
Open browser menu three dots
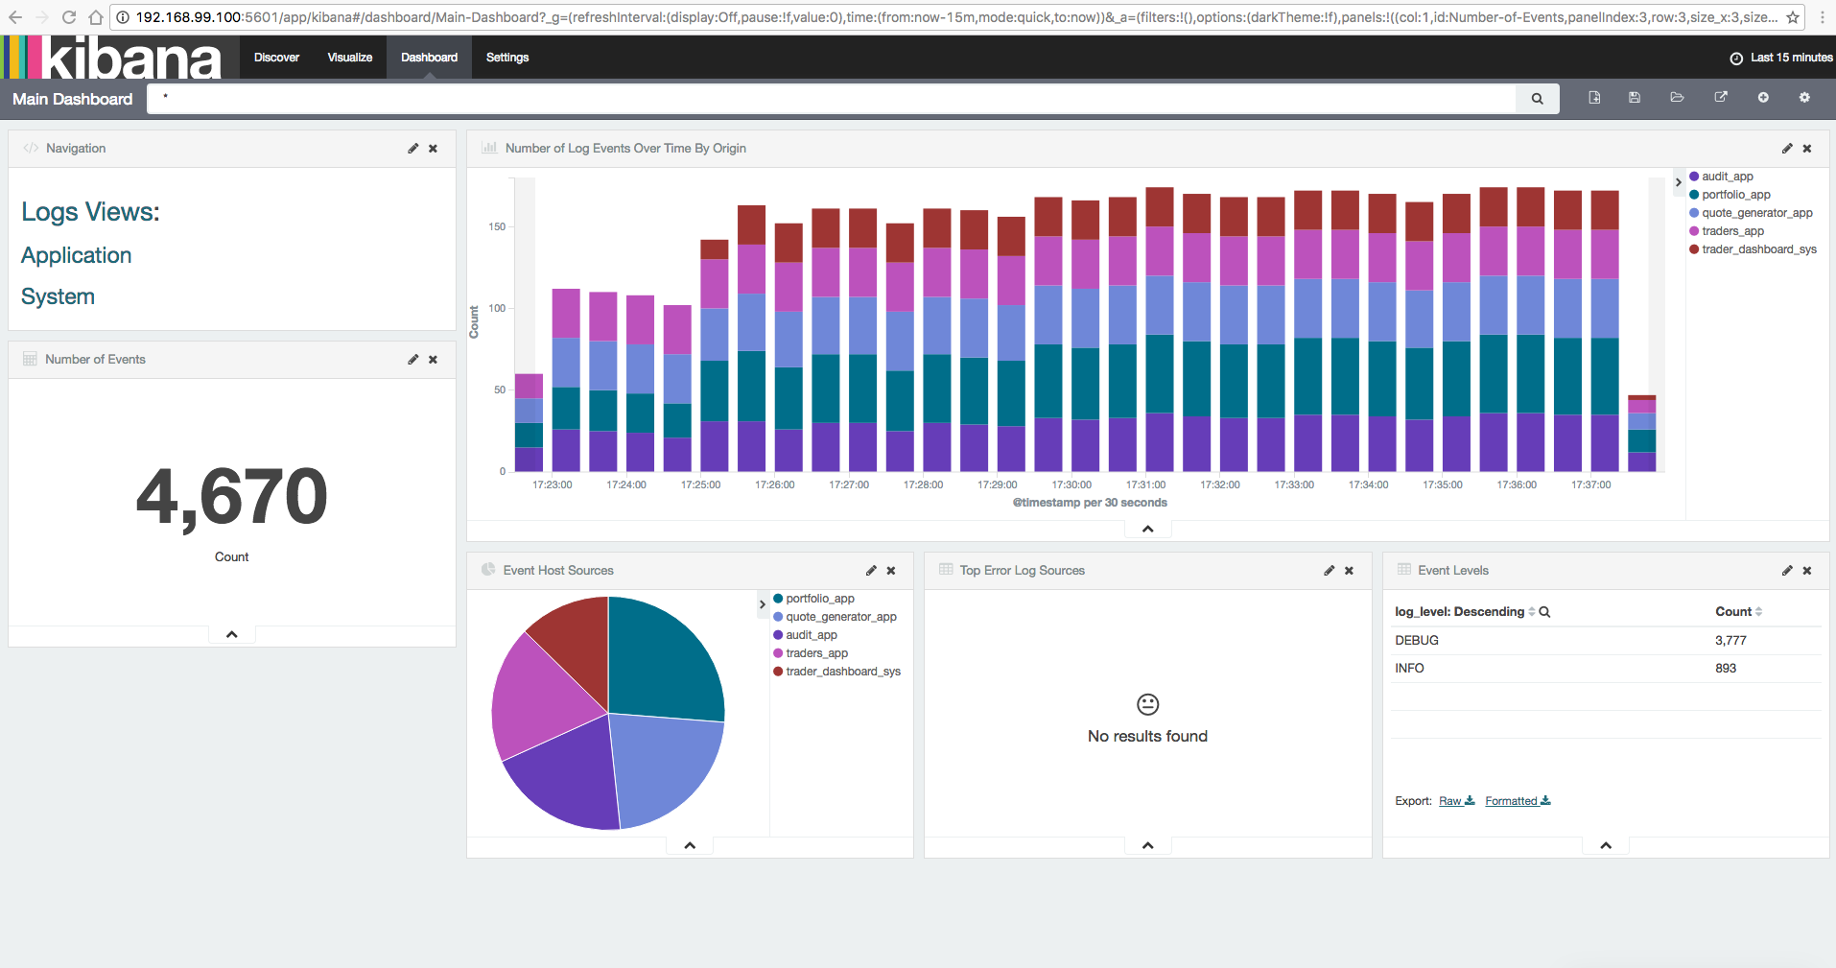click(1822, 17)
